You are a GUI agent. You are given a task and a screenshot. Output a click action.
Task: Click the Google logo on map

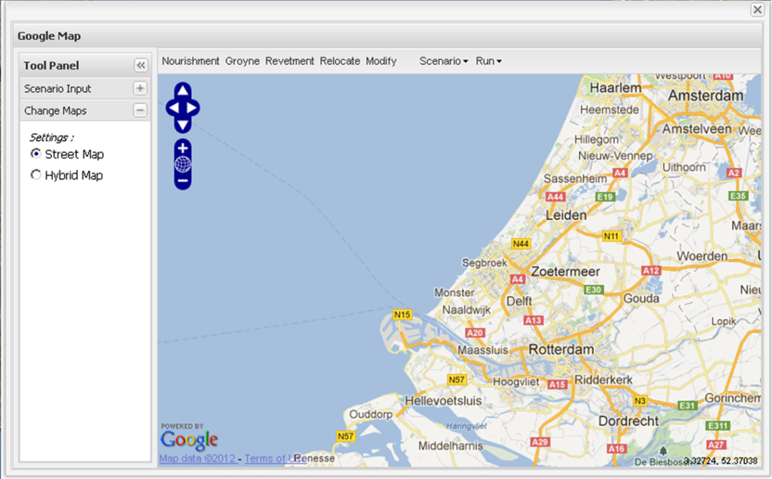coord(189,439)
